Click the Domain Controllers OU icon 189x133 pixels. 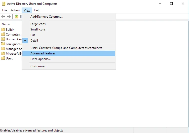(3, 39)
